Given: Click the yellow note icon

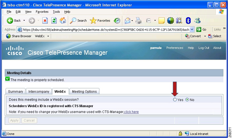Looking at the screenshot, I should 162,21.
